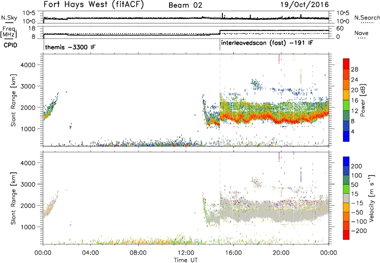Viewport: 380px width, 263px height.
Task: Click 'Slant Range [km]' label of power panel
Action: (13, 100)
